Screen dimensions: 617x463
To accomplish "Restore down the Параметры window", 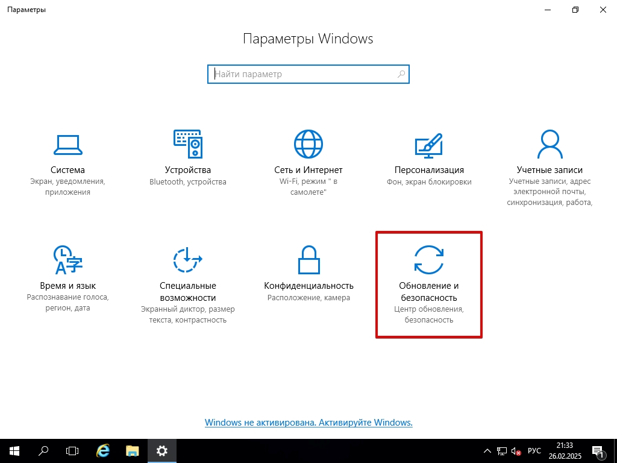I will 575,10.
